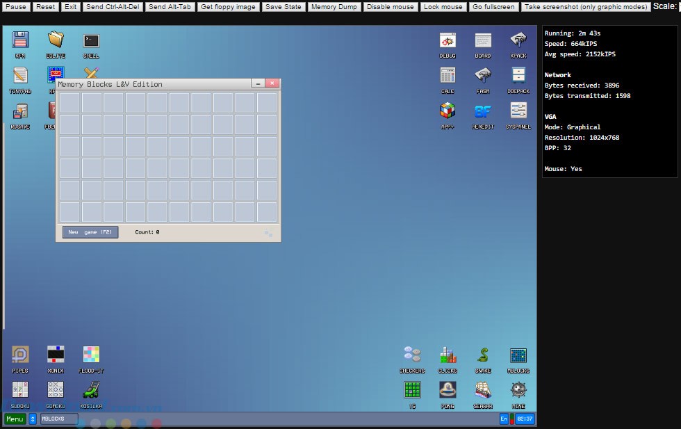Launch the PIPES game icon
The image size is (681, 429).
coord(20,356)
